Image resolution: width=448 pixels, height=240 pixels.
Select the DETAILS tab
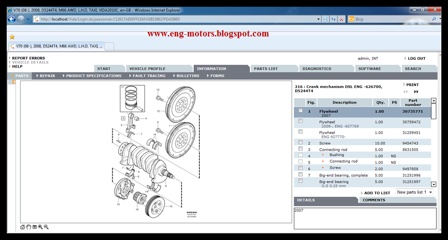325,200
